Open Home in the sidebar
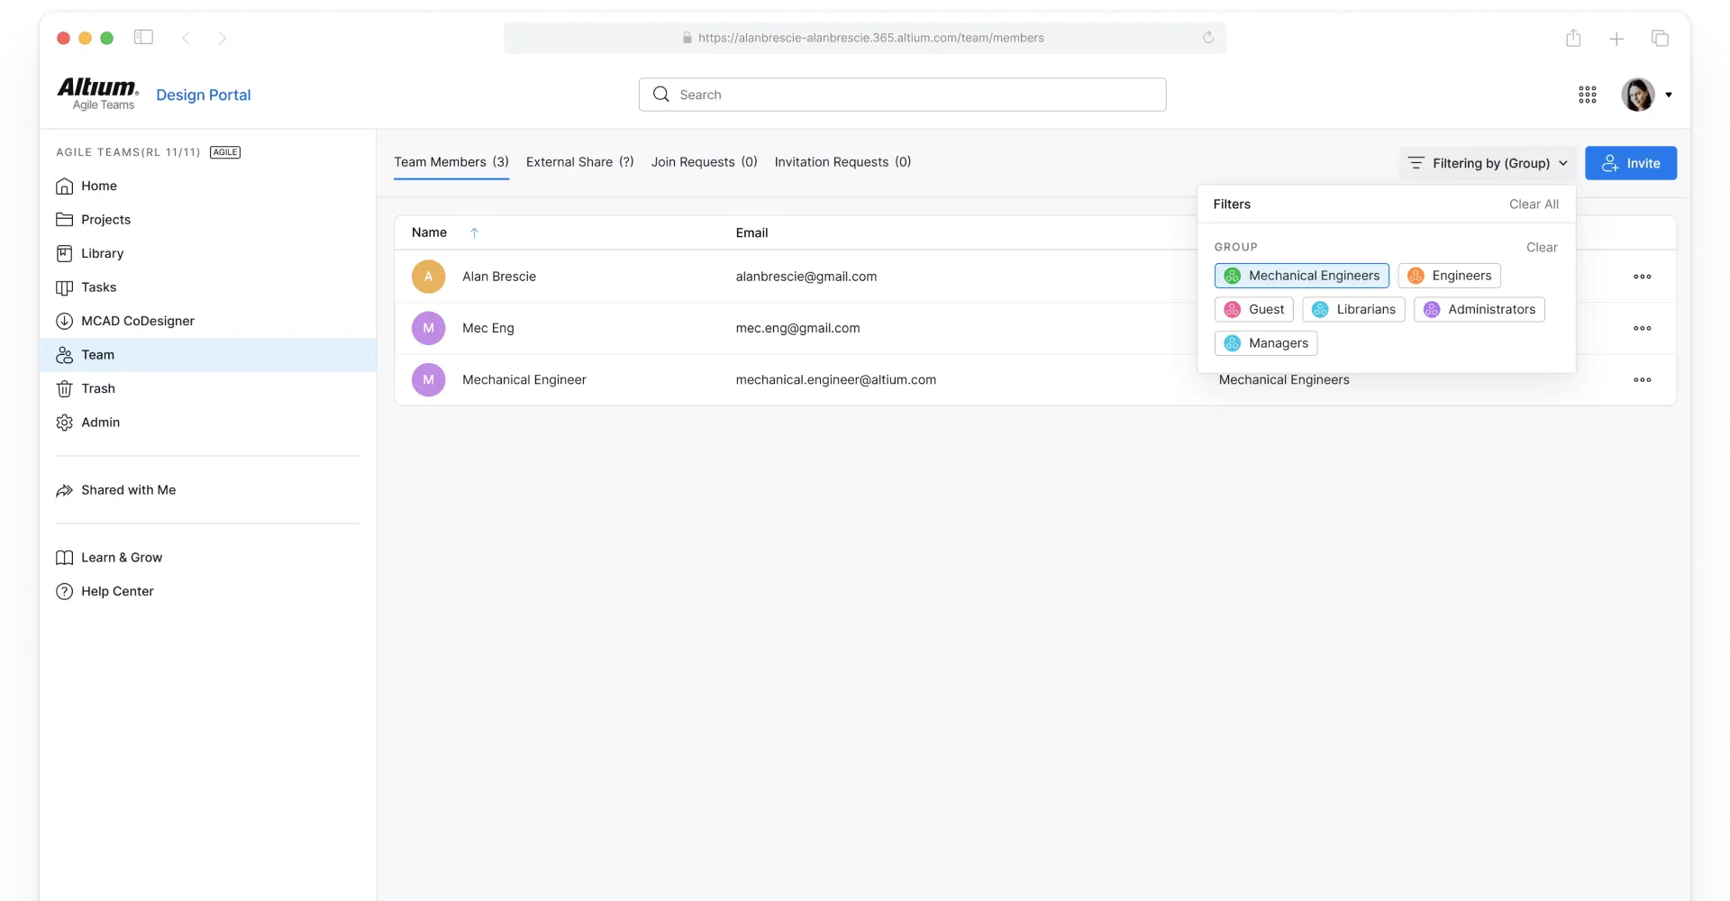The image size is (1730, 901). [207, 186]
